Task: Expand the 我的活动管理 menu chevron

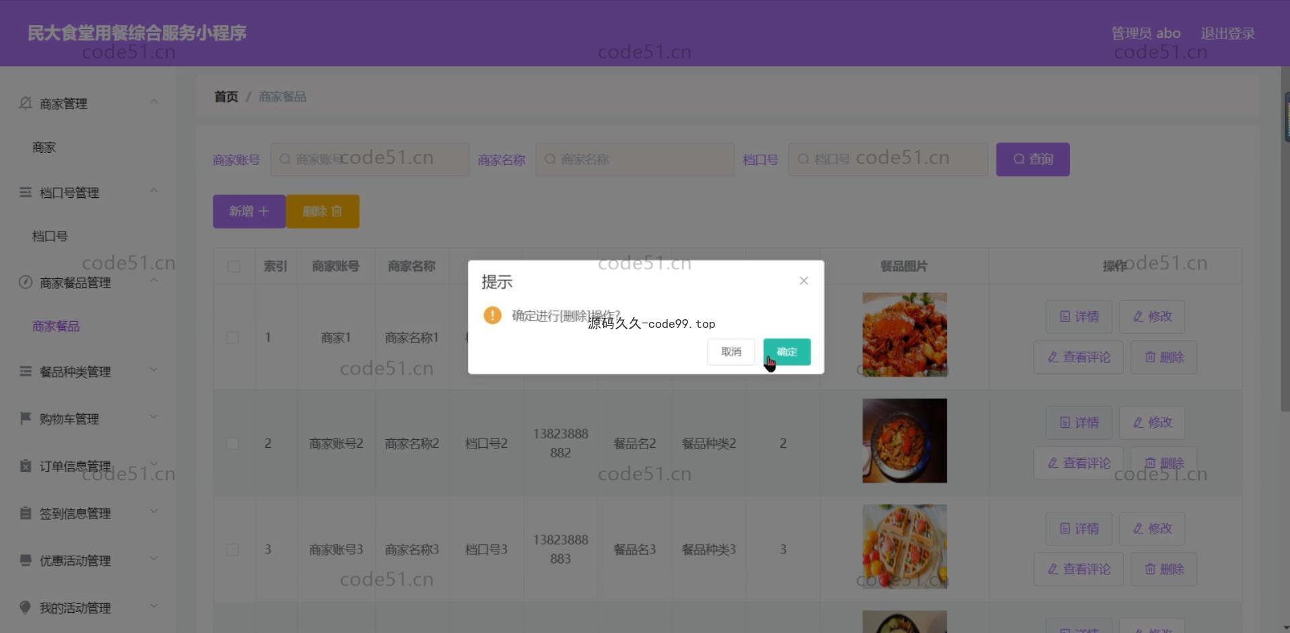Action: [154, 605]
